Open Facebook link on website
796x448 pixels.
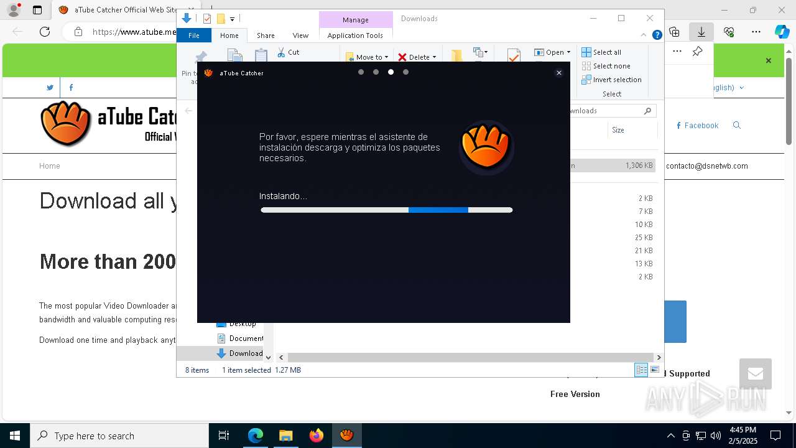click(697, 126)
